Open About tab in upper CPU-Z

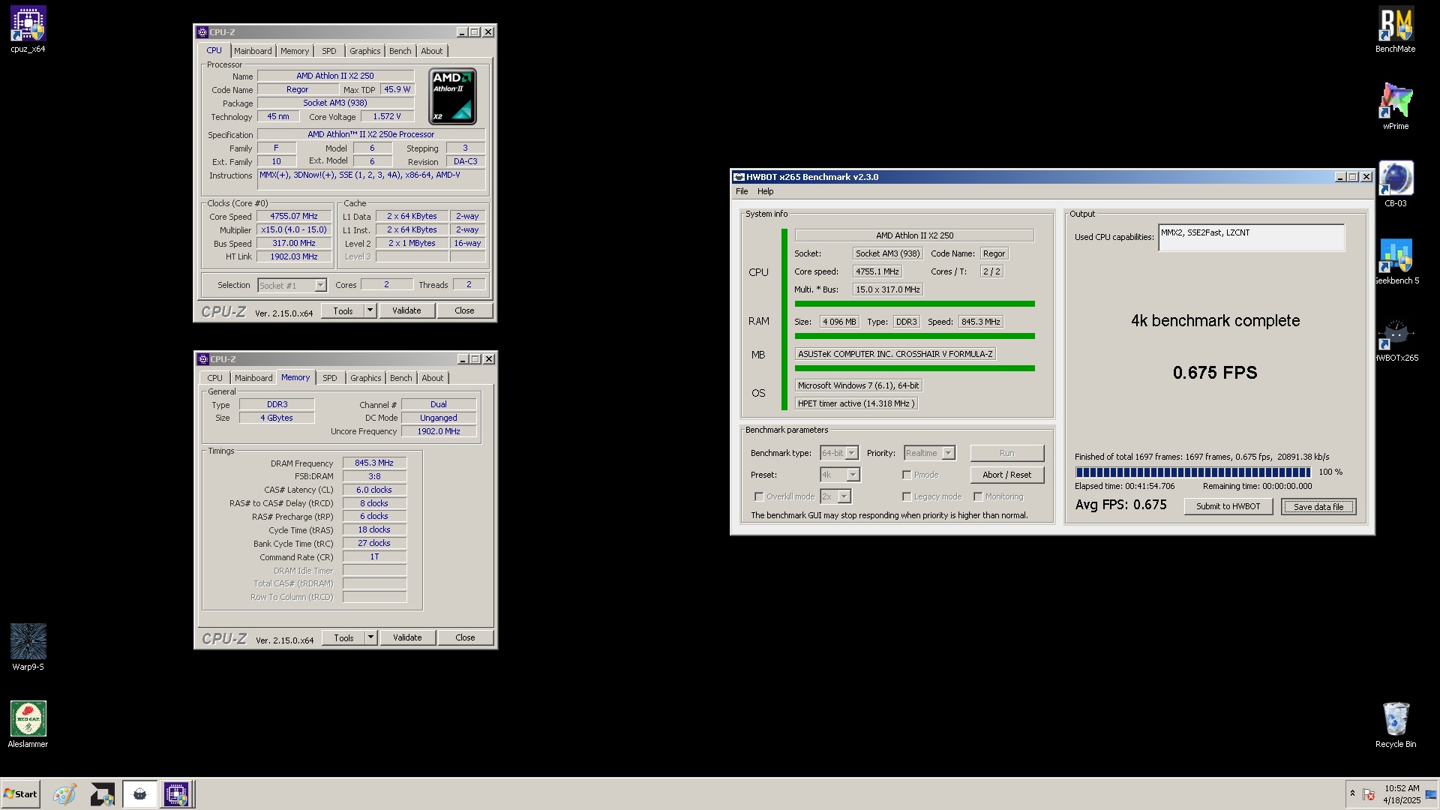click(x=432, y=52)
